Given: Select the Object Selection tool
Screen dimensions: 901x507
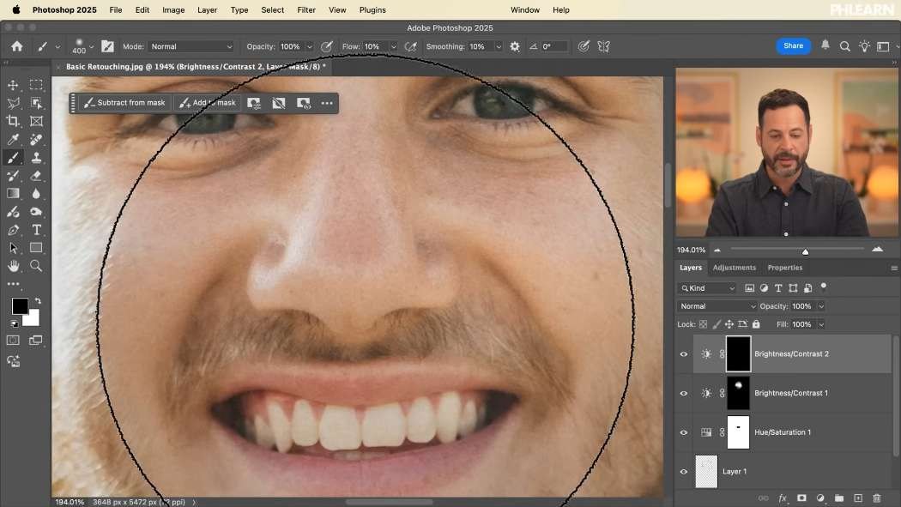Looking at the screenshot, I should (36, 103).
